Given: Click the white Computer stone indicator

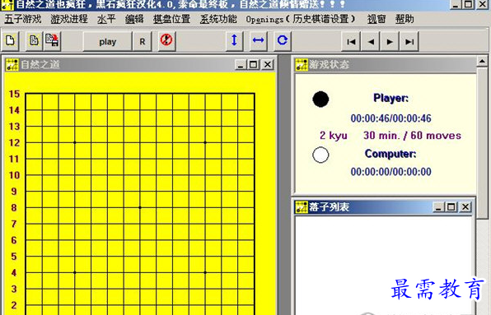Looking at the screenshot, I should [x=320, y=155].
